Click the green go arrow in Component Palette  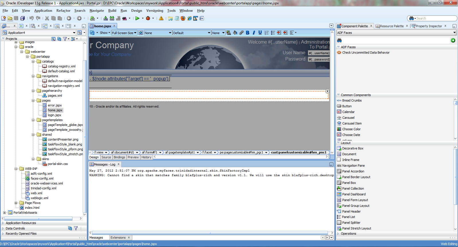pyautogui.click(x=453, y=40)
